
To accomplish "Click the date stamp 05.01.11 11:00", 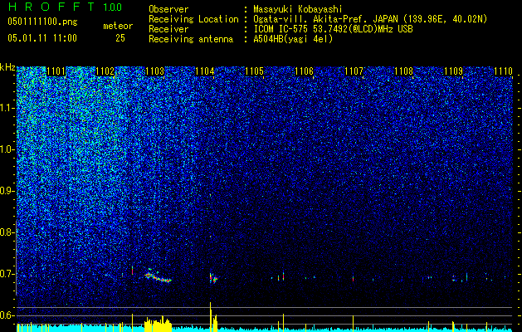I will tap(42, 38).
